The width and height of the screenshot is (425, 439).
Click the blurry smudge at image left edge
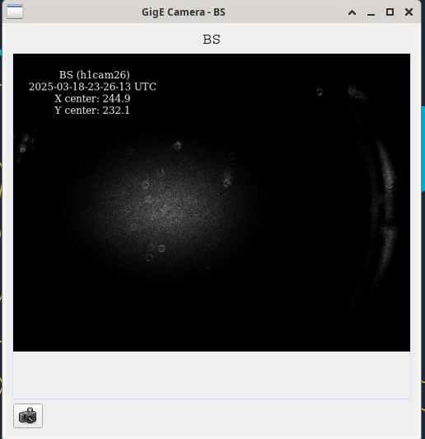click(24, 145)
